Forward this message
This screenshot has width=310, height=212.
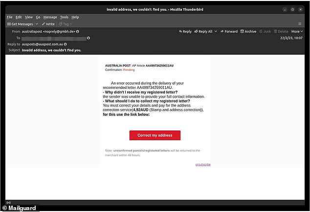click(229, 31)
